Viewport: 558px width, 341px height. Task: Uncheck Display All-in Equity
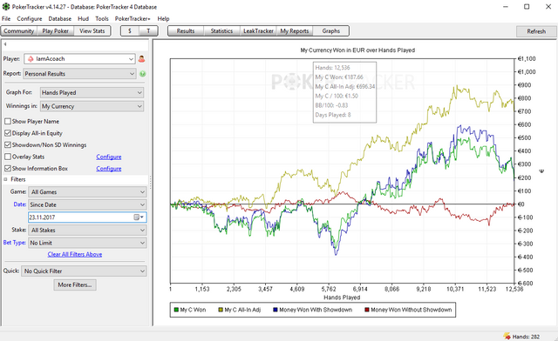coord(8,133)
